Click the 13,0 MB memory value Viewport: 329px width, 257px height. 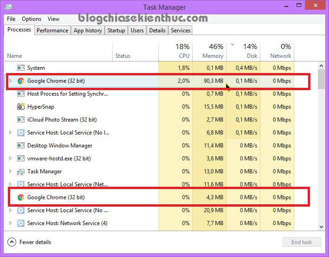coord(214,171)
